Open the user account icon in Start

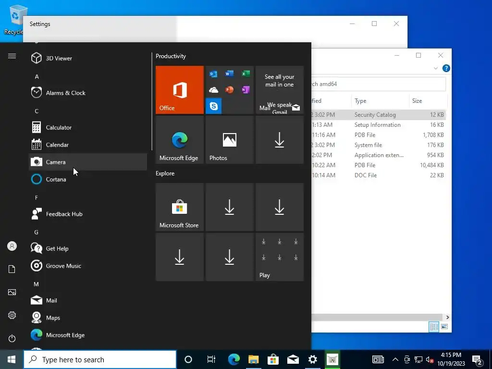coord(12,246)
